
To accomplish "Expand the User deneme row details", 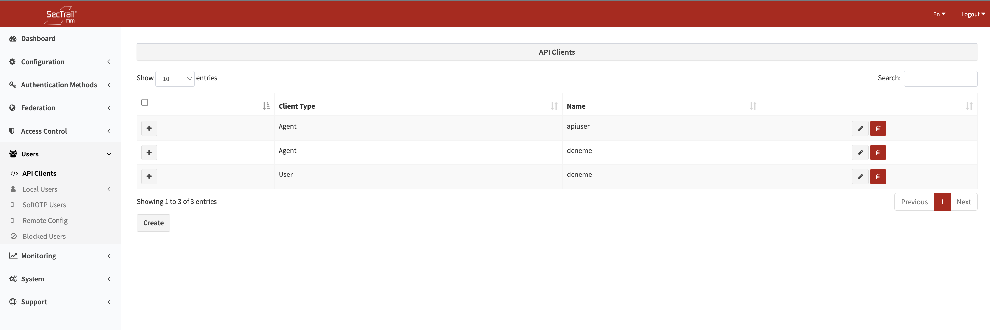I will tap(149, 176).
